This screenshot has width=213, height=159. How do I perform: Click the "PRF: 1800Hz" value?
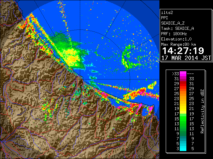coord(174,34)
